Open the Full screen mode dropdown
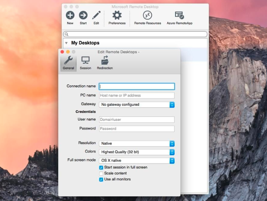Viewport: 267px width, 201px height. [x=137, y=161]
